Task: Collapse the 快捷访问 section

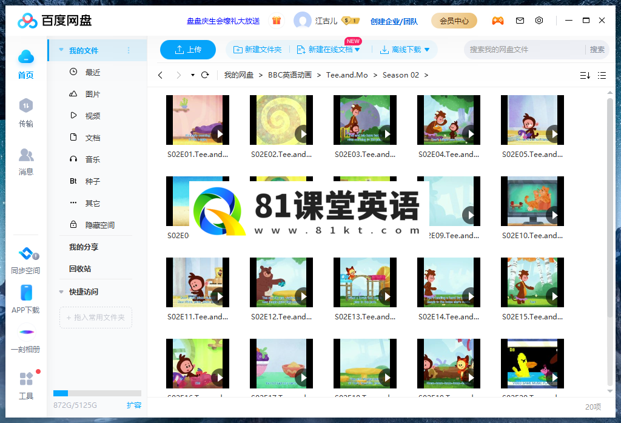Action: click(x=61, y=291)
